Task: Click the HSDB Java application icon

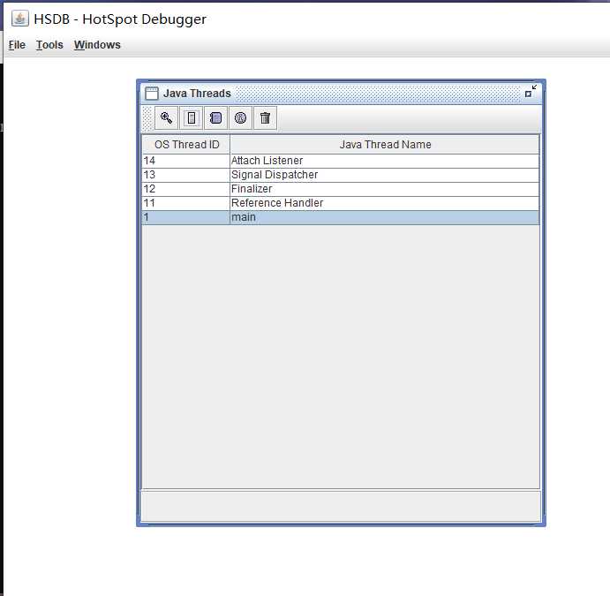Action: point(19,19)
